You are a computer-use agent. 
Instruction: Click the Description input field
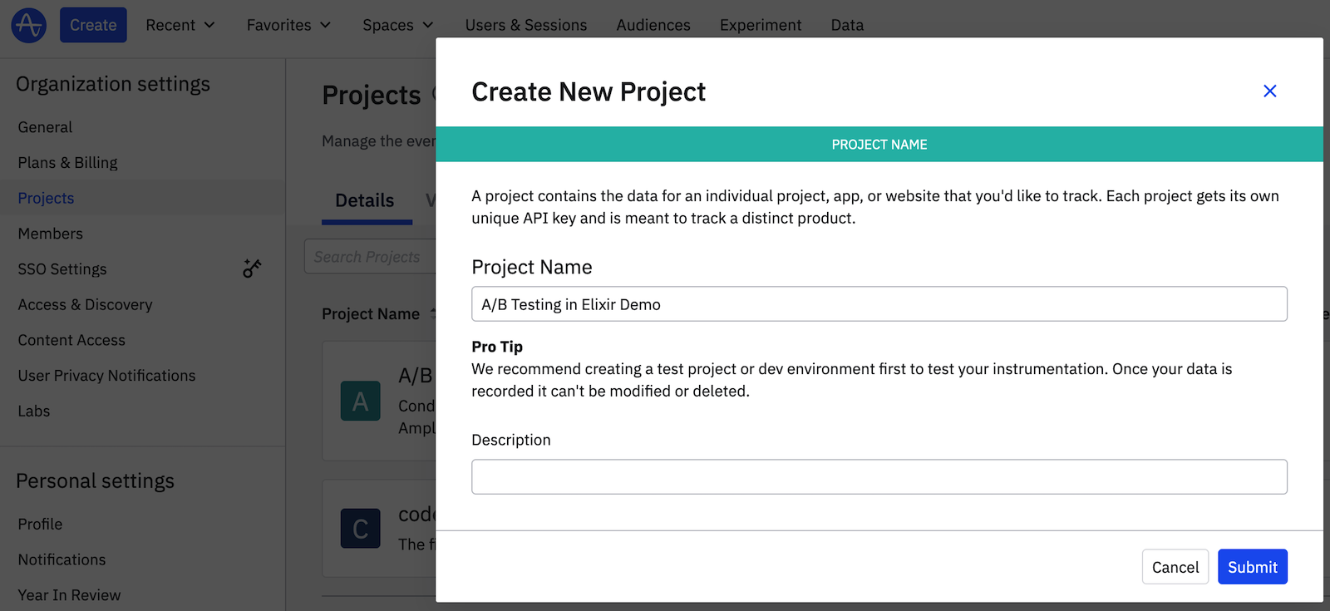(879, 477)
